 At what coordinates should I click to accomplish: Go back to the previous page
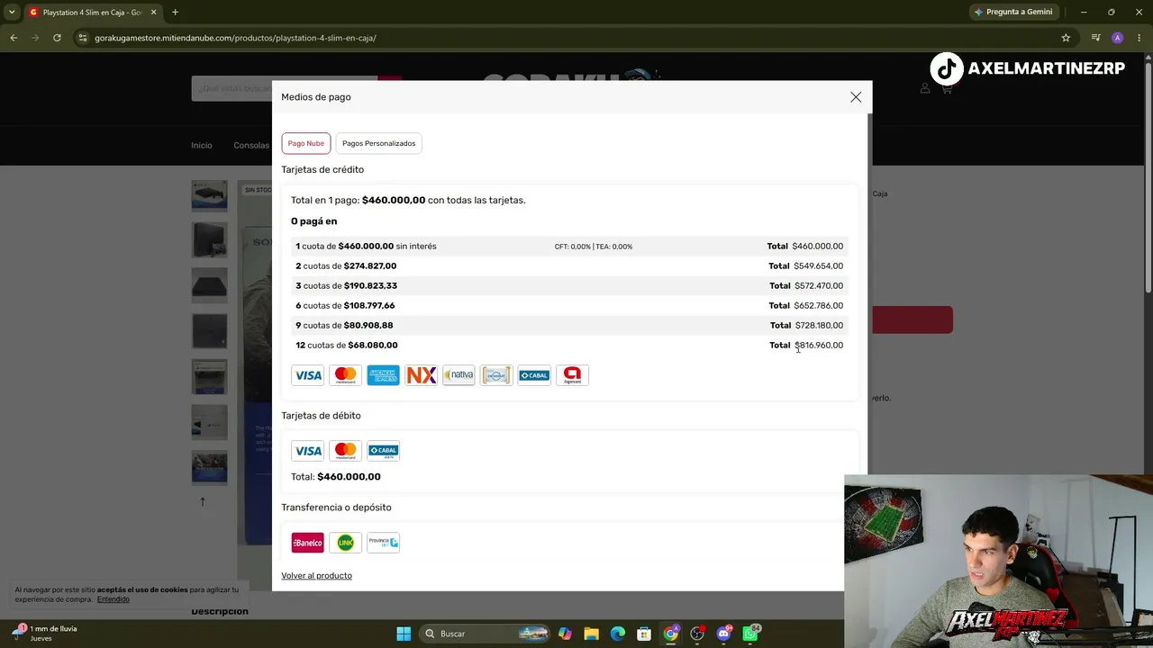pyautogui.click(x=14, y=38)
